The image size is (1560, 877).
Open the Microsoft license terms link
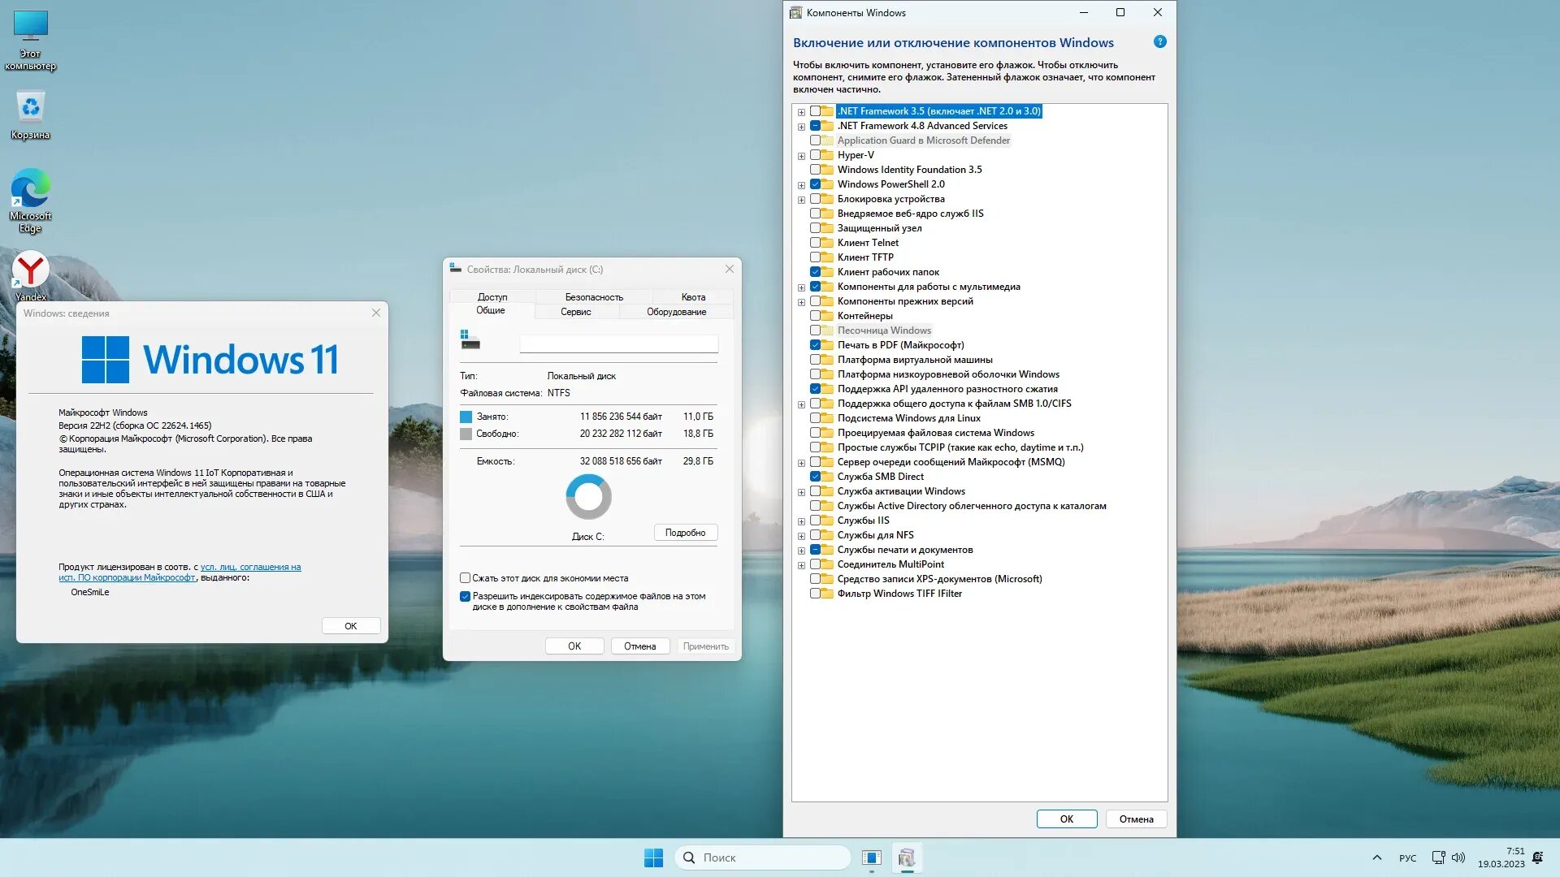[250, 567]
